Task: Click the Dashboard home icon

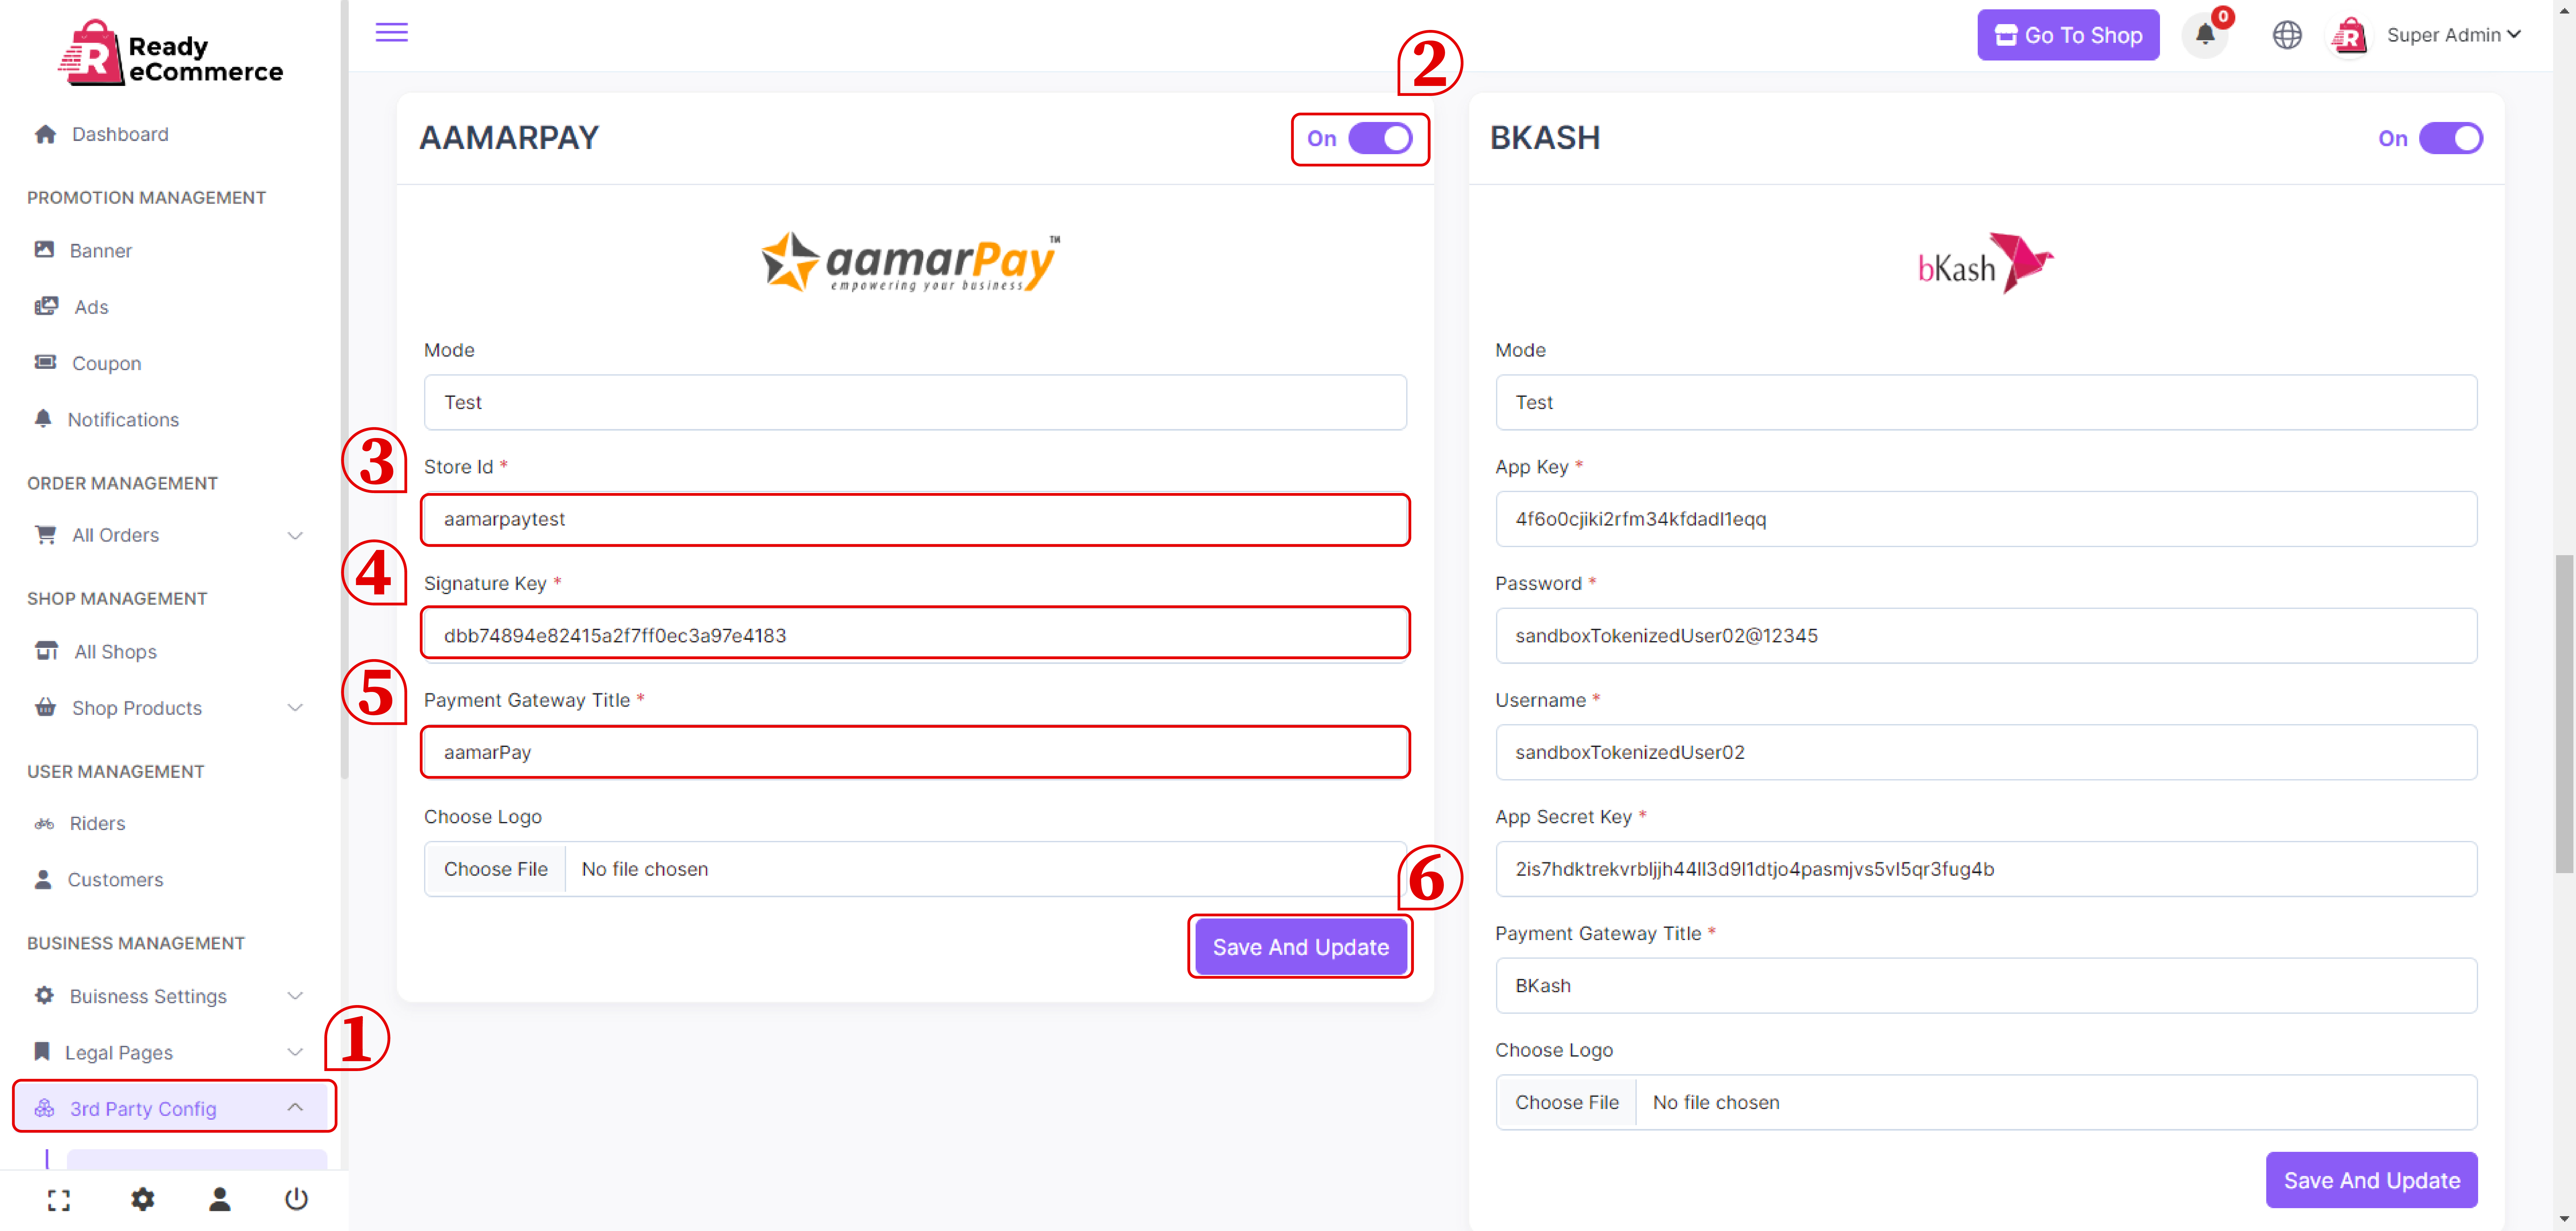Action: pos(45,134)
